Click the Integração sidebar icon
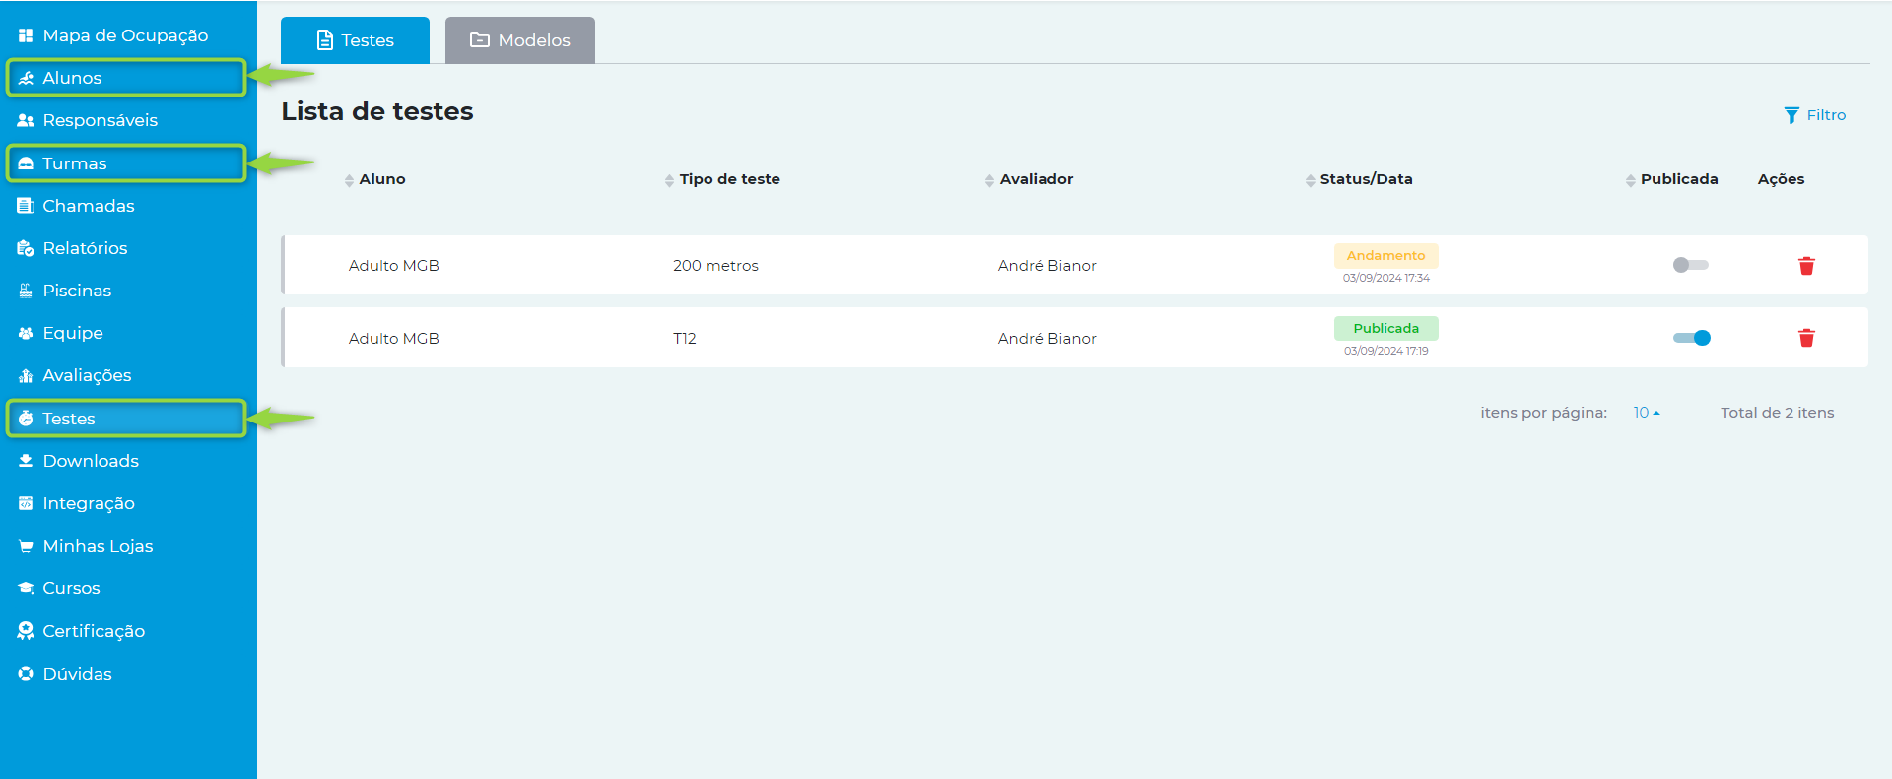Image resolution: width=1892 pixels, height=779 pixels. pyautogui.click(x=26, y=503)
